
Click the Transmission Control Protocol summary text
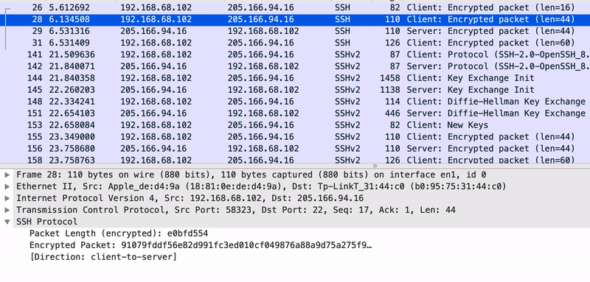tap(235, 210)
